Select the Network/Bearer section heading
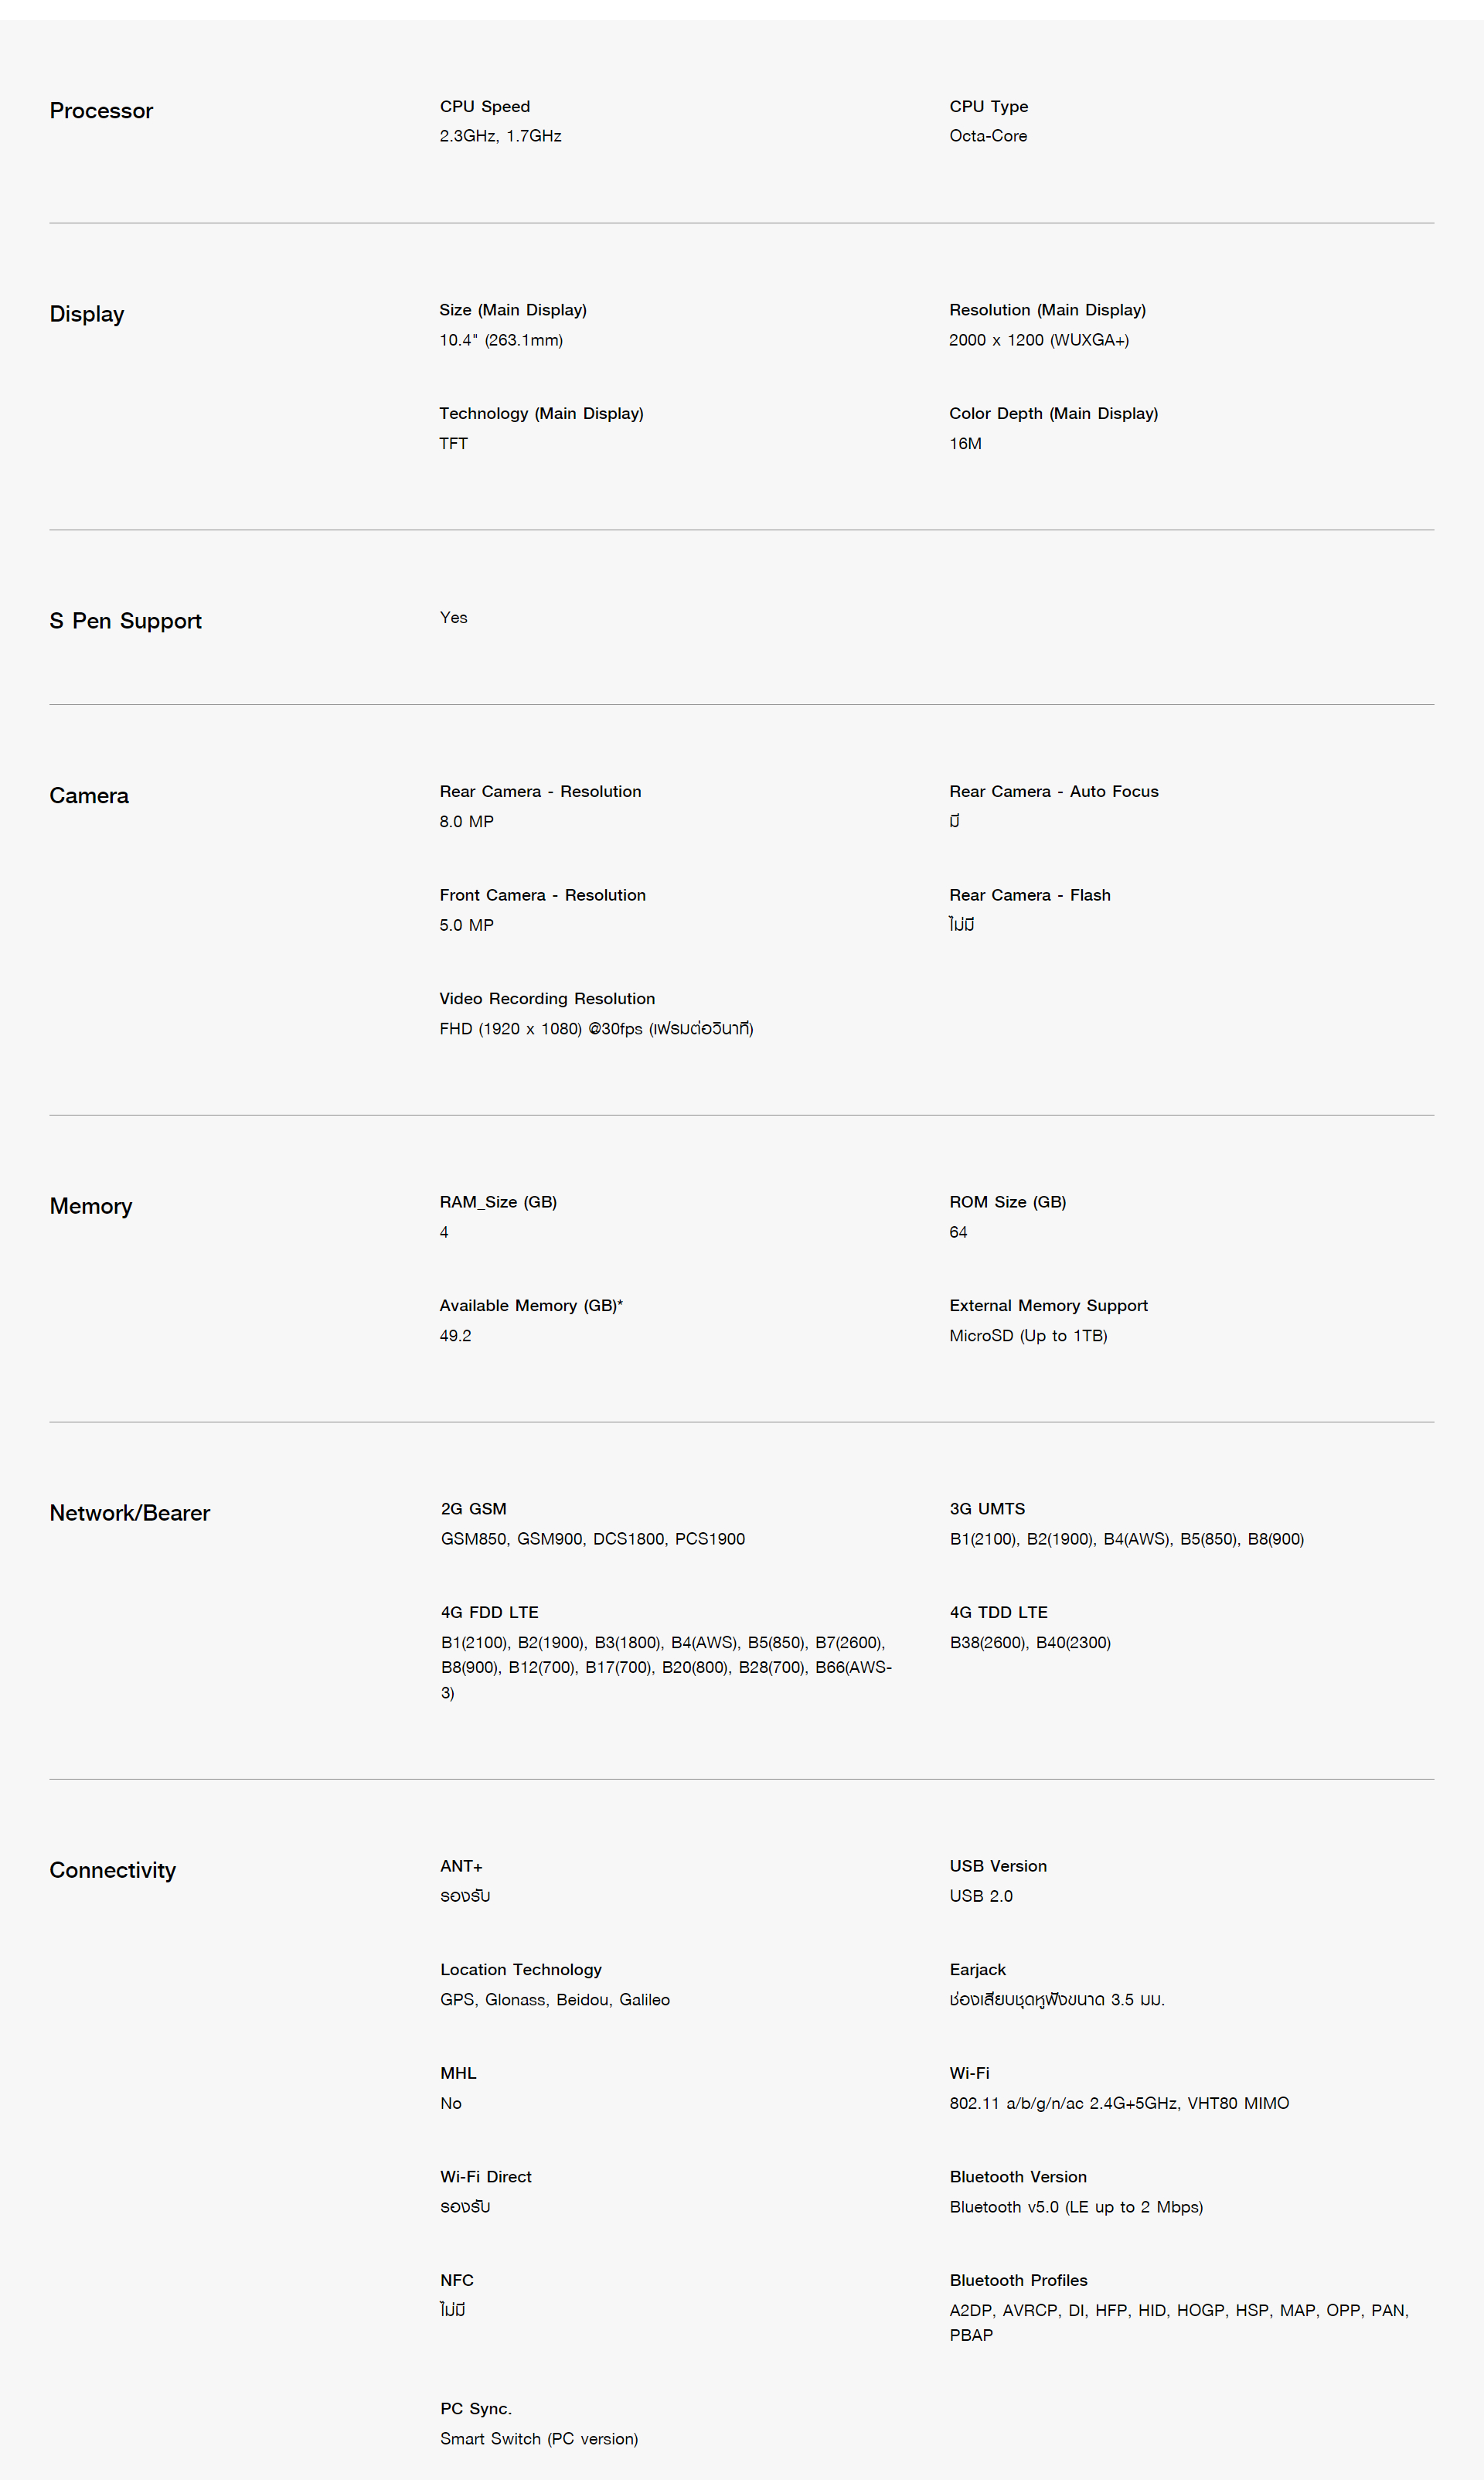 [130, 1513]
